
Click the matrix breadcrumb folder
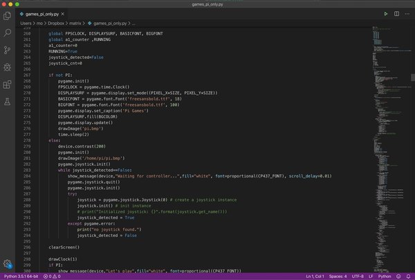point(75,24)
